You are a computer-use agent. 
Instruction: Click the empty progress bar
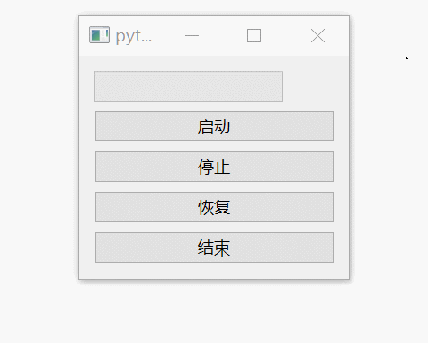click(189, 86)
